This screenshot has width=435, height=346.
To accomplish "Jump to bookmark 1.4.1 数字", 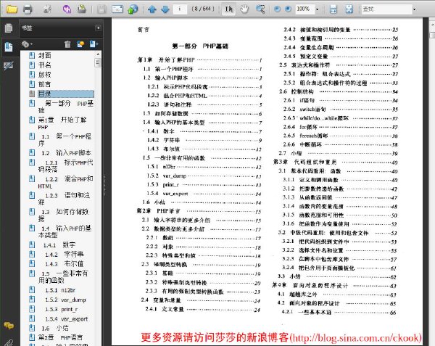I will click(59, 245).
